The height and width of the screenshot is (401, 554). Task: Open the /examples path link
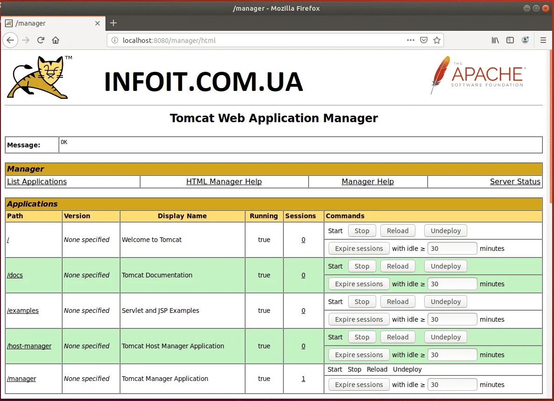pos(23,311)
